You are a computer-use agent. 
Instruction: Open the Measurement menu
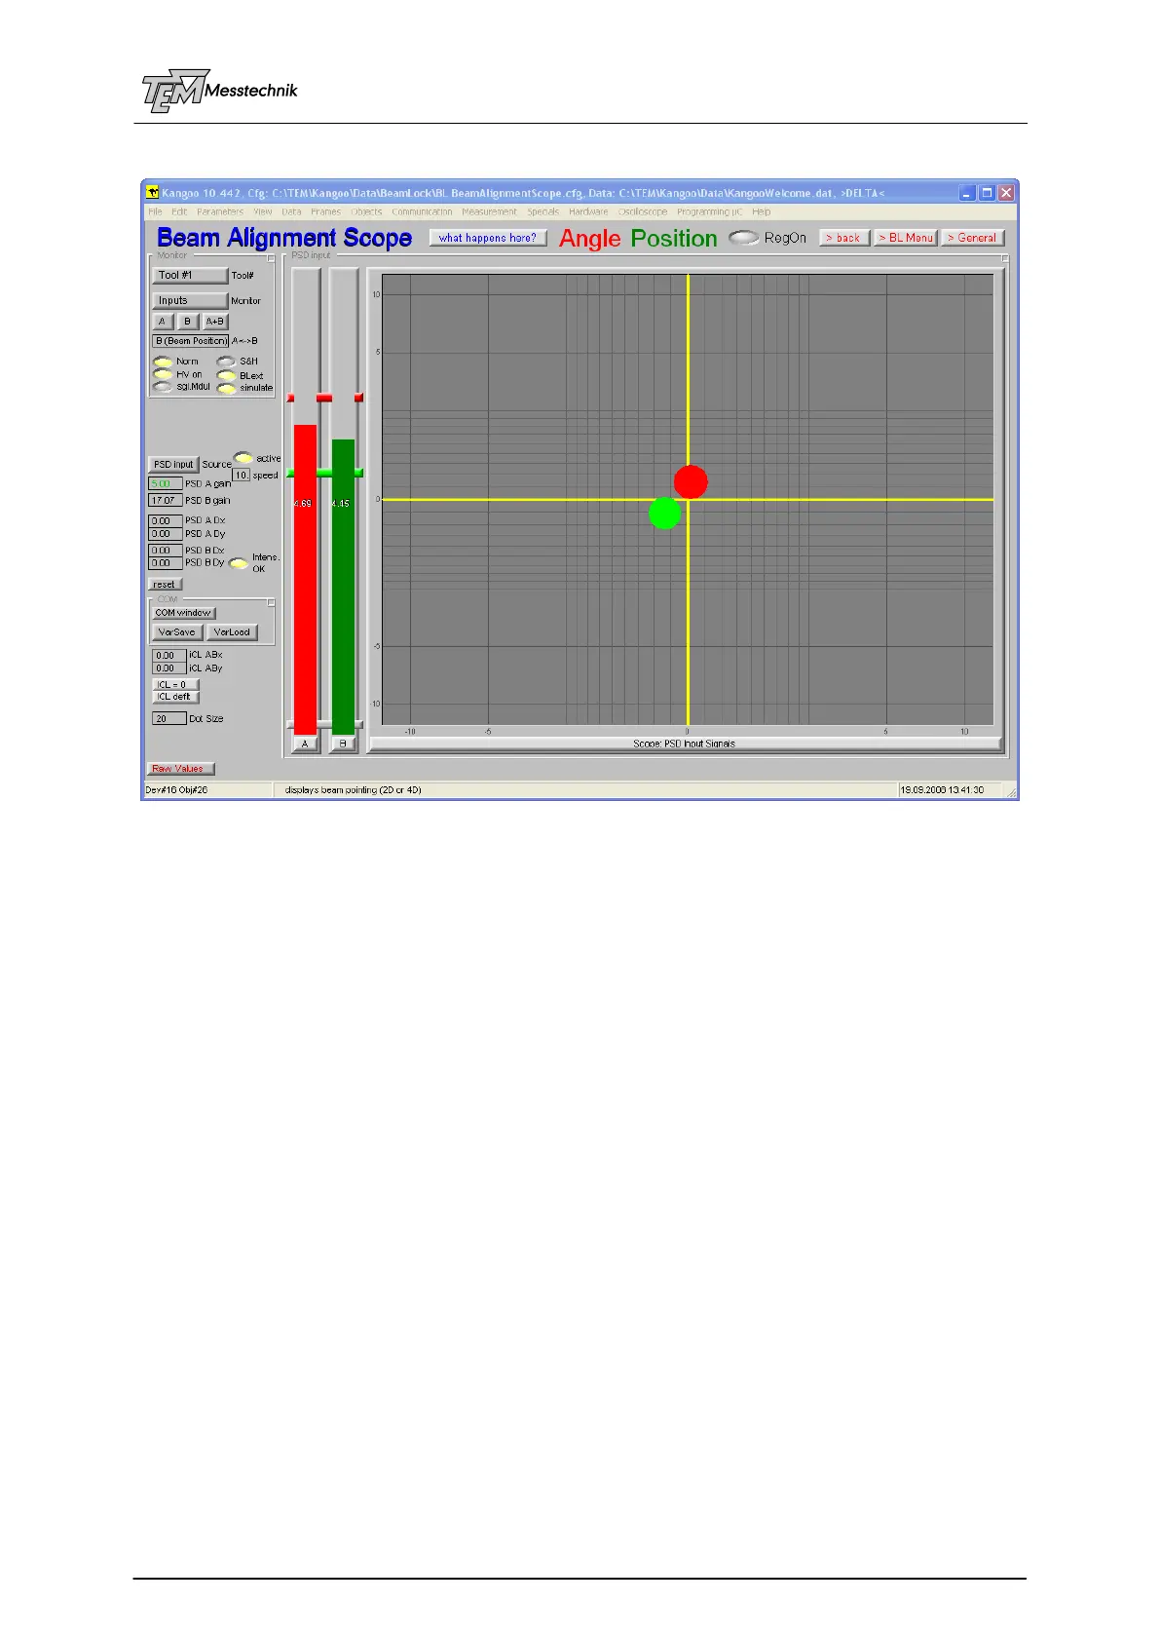[489, 211]
